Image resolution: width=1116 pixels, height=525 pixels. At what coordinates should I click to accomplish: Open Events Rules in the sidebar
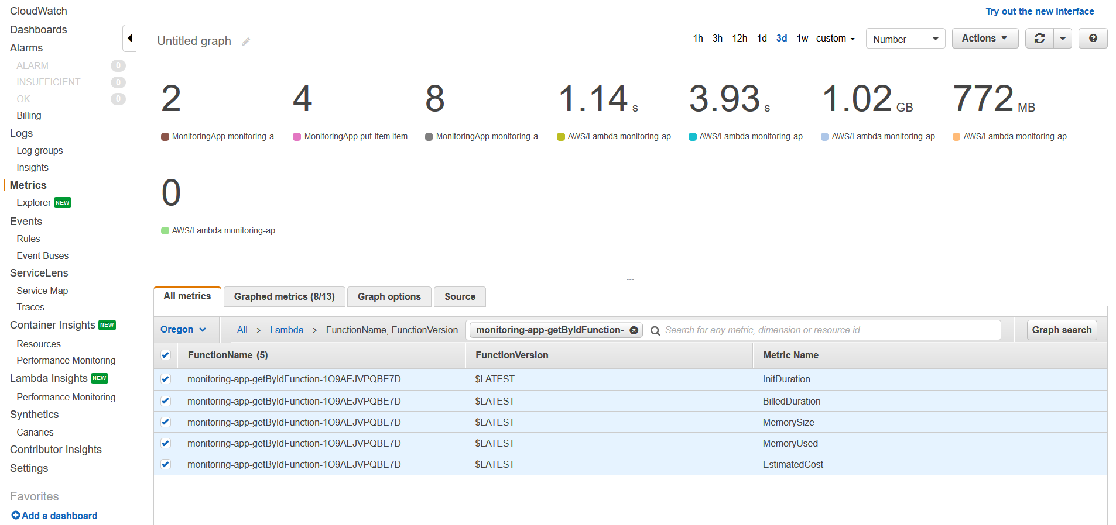[28, 239]
